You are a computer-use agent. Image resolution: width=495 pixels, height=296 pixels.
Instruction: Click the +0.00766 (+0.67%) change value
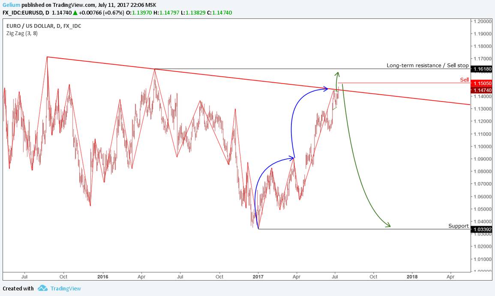coord(101,13)
